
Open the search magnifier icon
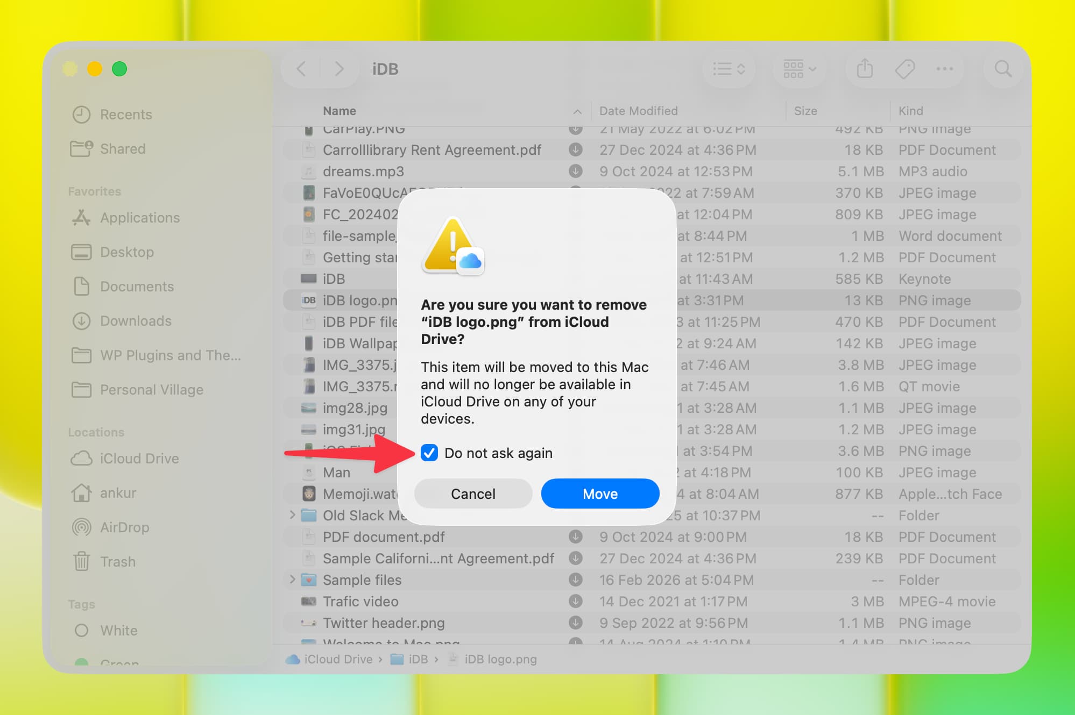[1003, 69]
